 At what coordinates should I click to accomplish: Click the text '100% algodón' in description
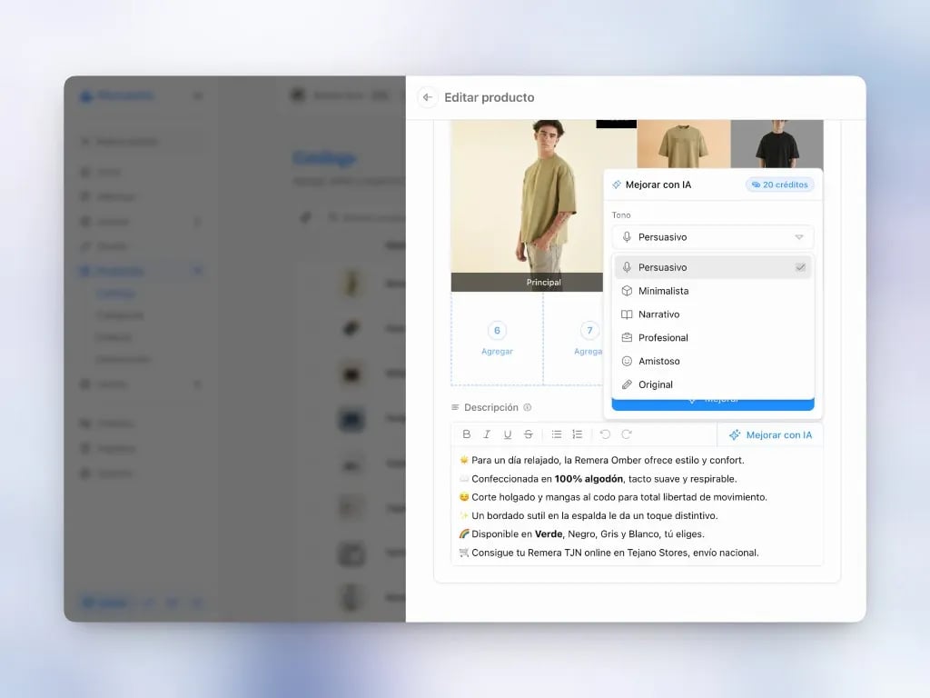click(589, 478)
